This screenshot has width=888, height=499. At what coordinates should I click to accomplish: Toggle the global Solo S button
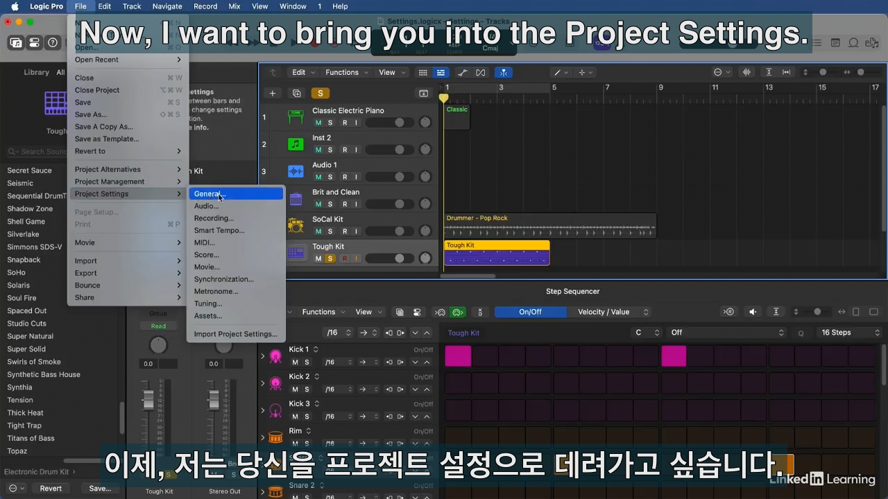click(x=320, y=93)
